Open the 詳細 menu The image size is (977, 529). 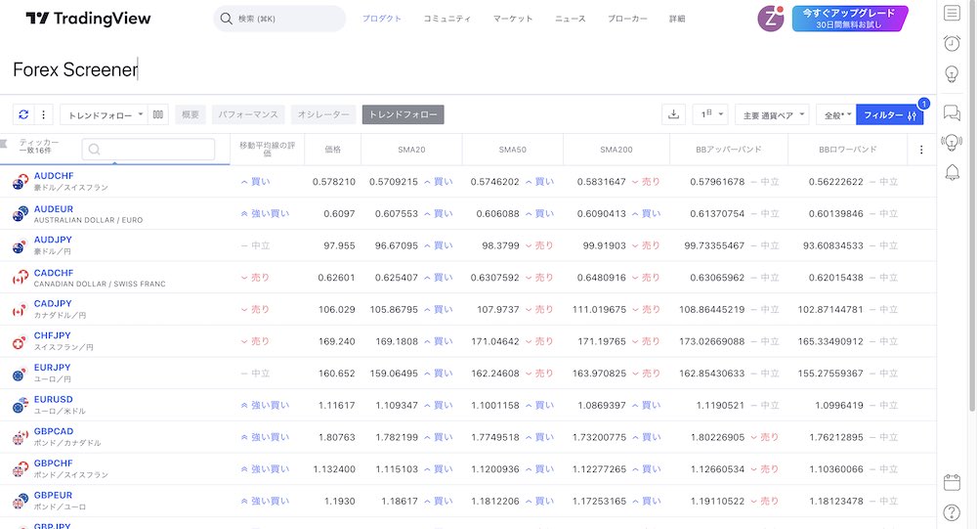tap(677, 19)
